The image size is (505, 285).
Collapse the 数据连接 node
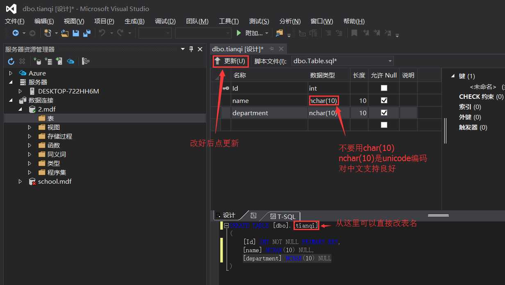pos(11,100)
